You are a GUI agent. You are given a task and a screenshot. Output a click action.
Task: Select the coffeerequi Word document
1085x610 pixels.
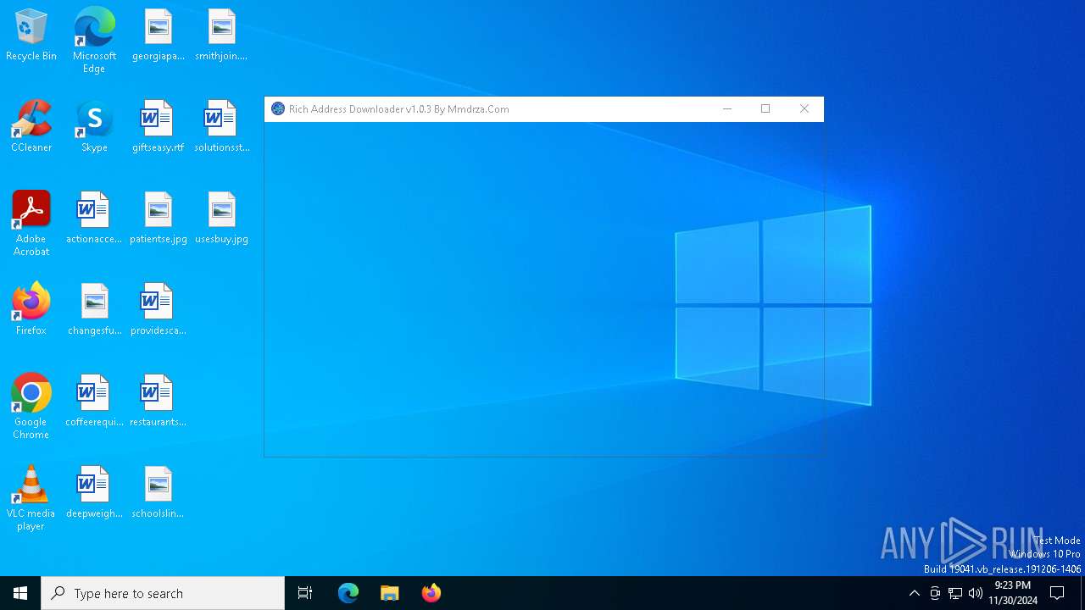(x=94, y=402)
